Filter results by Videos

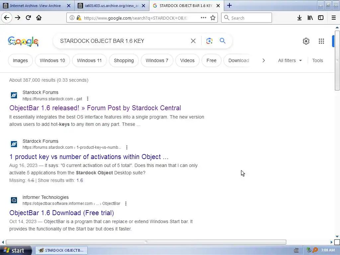tap(187, 60)
